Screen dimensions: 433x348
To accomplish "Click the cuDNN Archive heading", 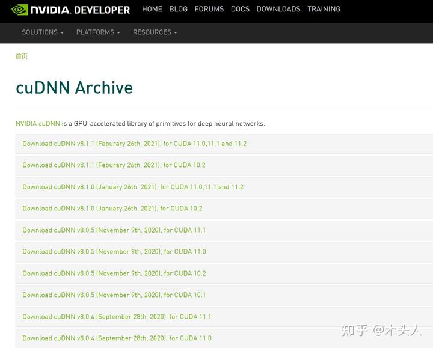I will click(75, 88).
